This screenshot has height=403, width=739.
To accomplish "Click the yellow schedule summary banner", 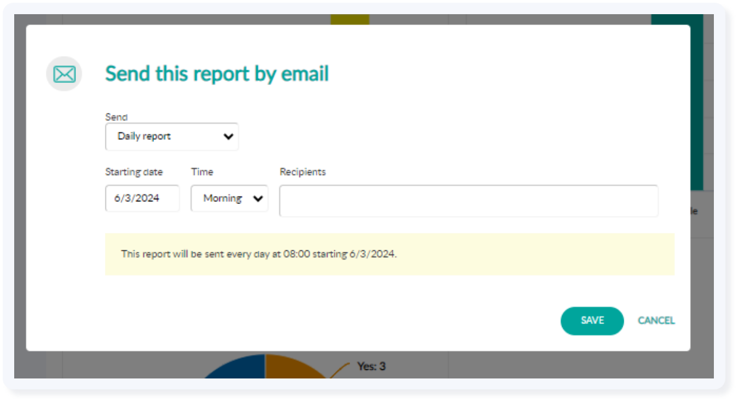I will (x=389, y=254).
